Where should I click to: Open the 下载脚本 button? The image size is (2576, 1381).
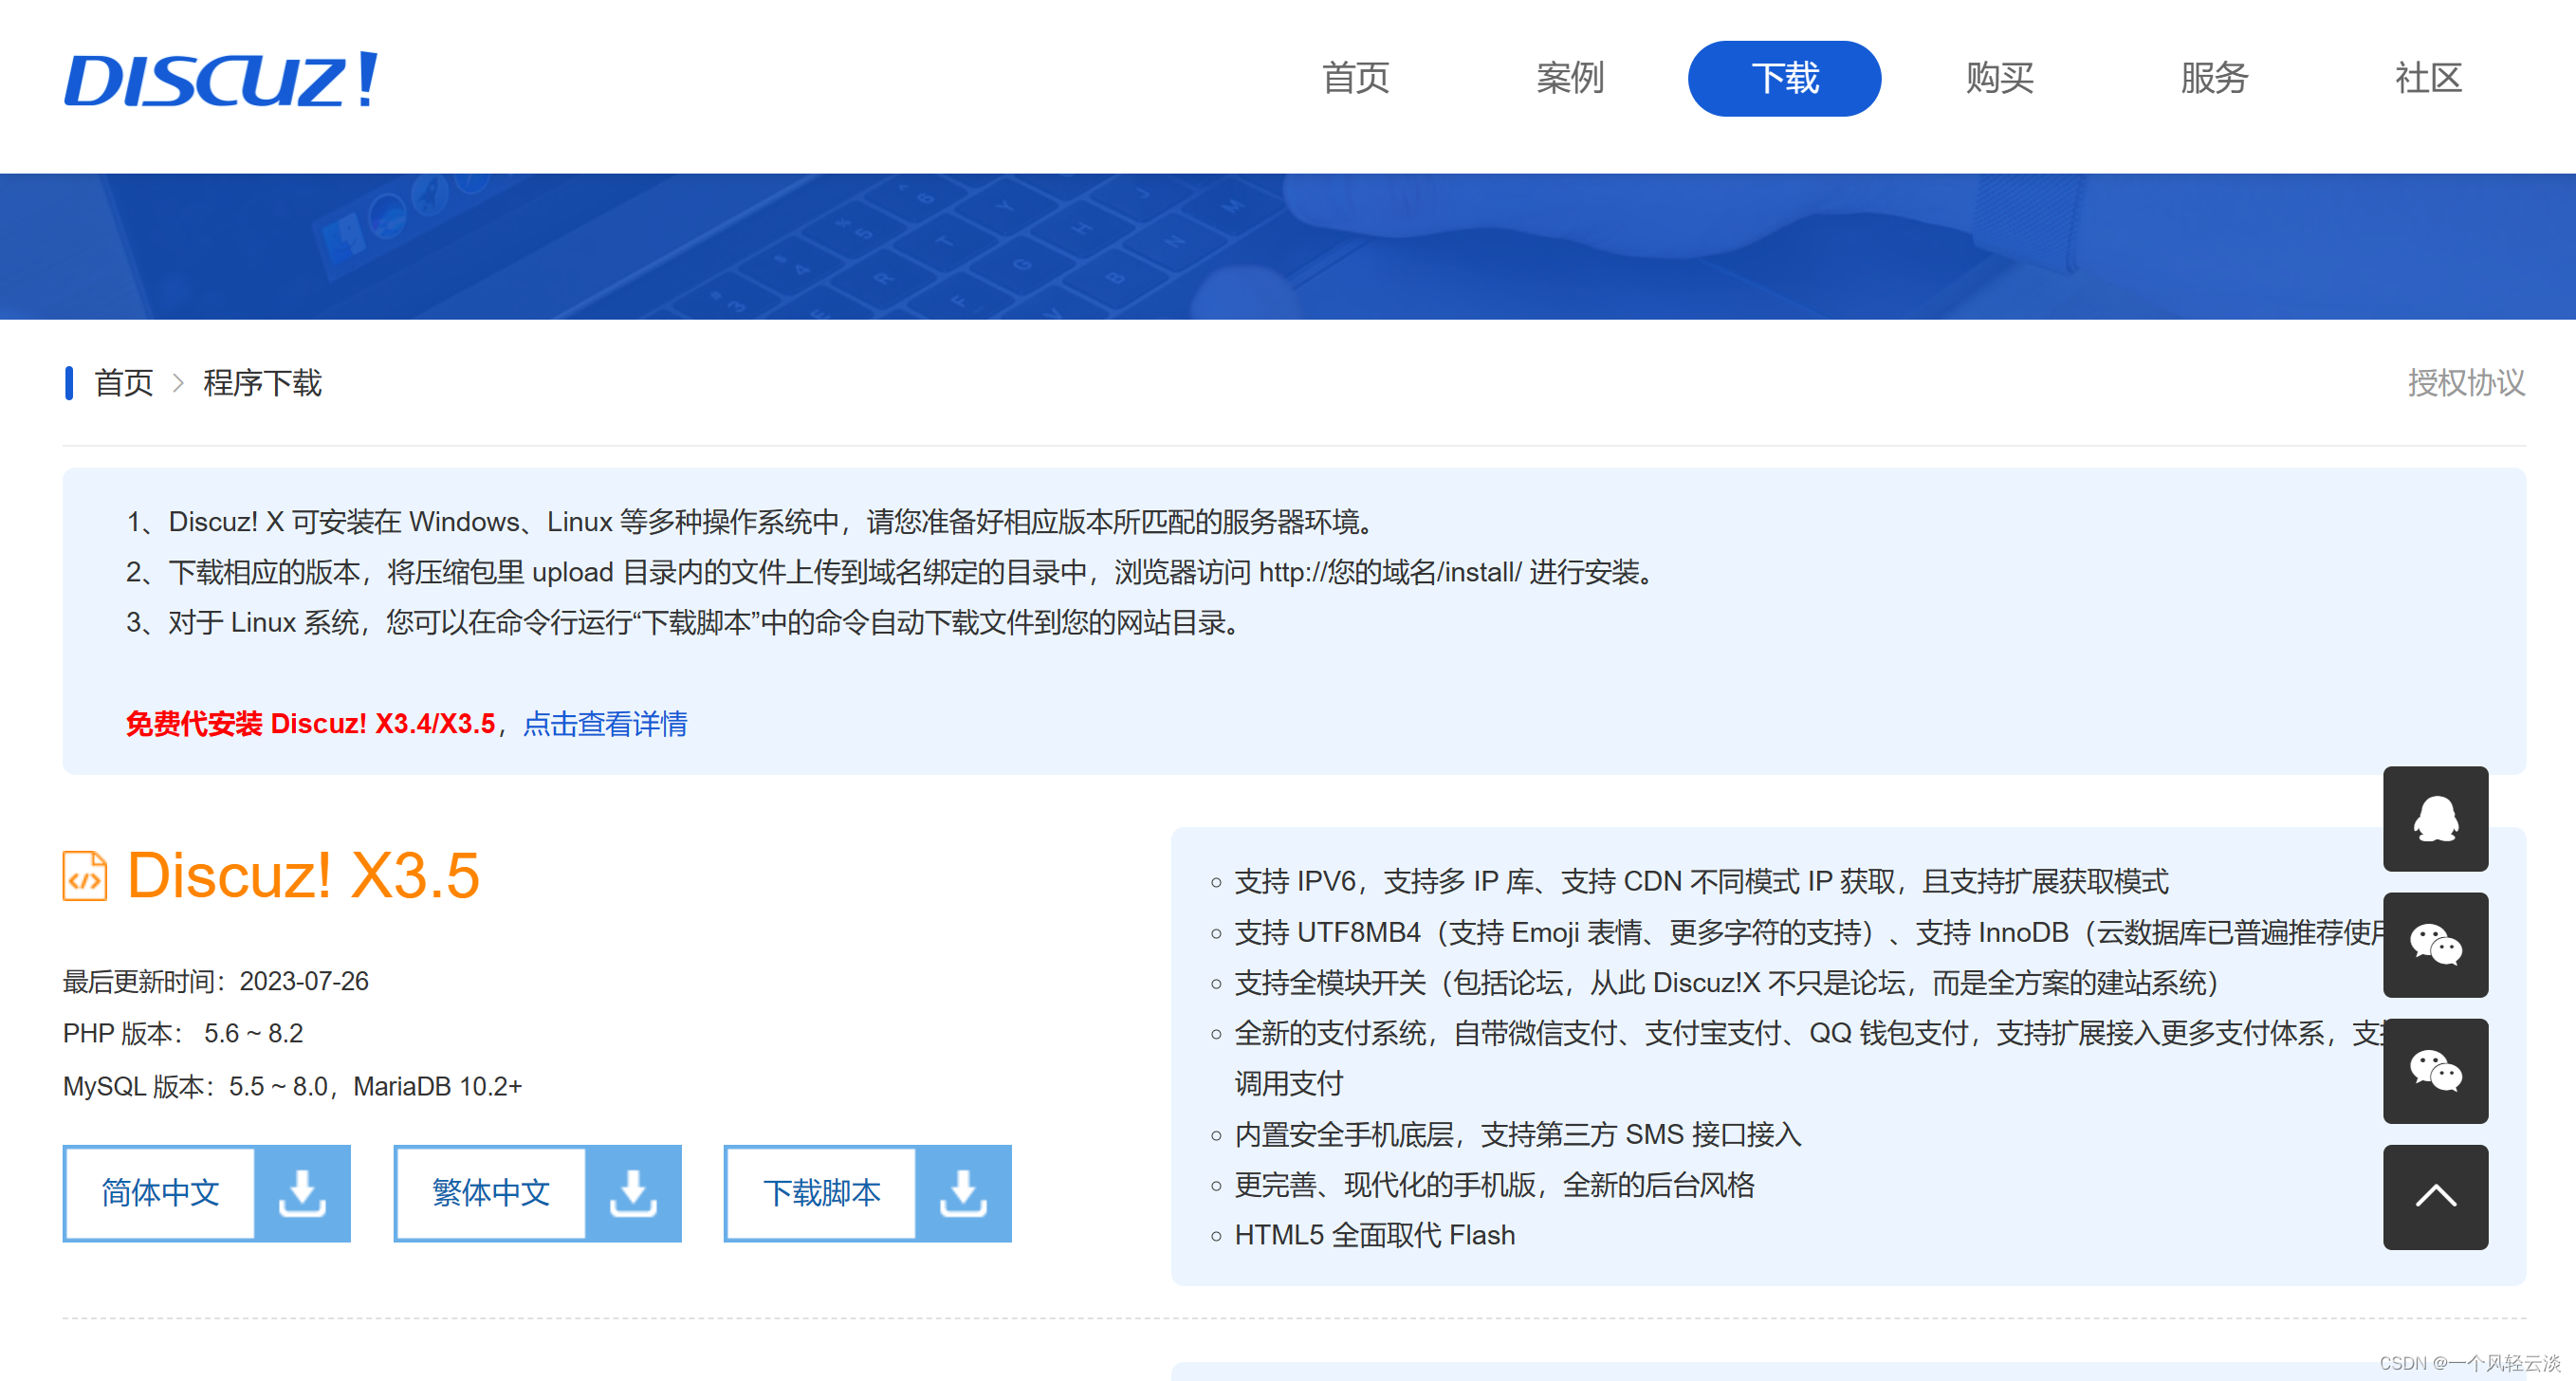tap(821, 1193)
